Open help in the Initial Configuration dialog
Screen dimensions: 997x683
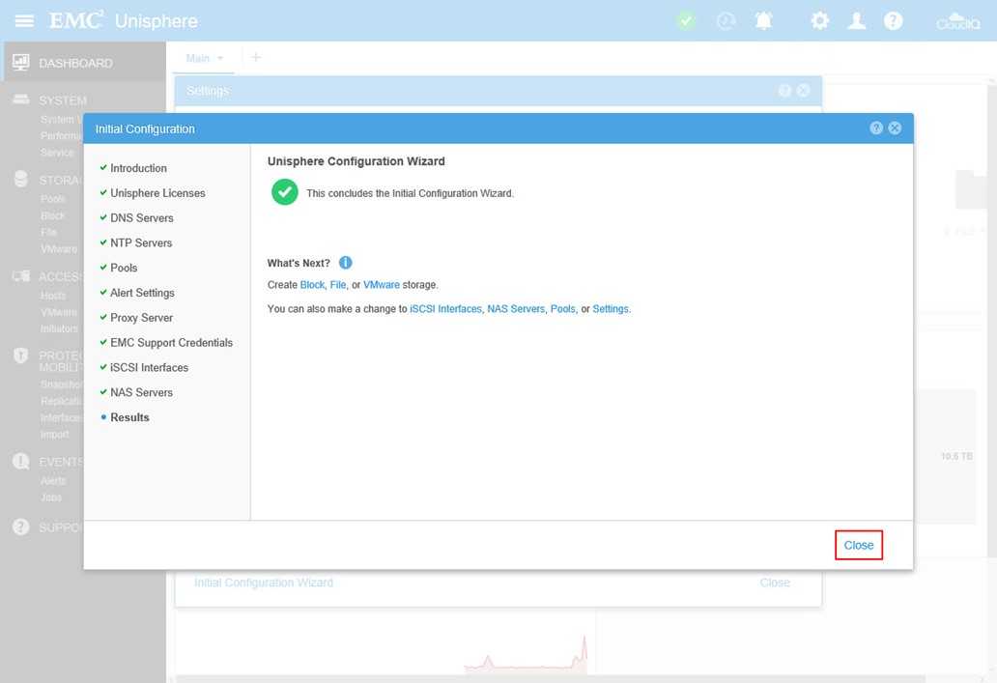point(876,128)
